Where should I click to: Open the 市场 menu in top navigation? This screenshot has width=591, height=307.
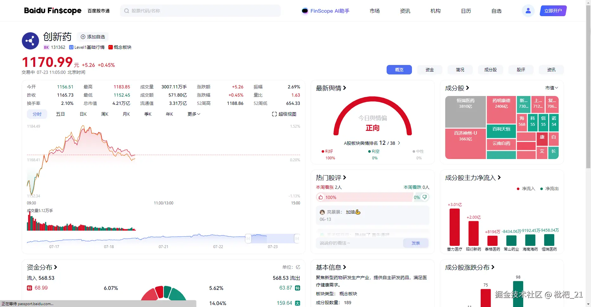coord(374,10)
